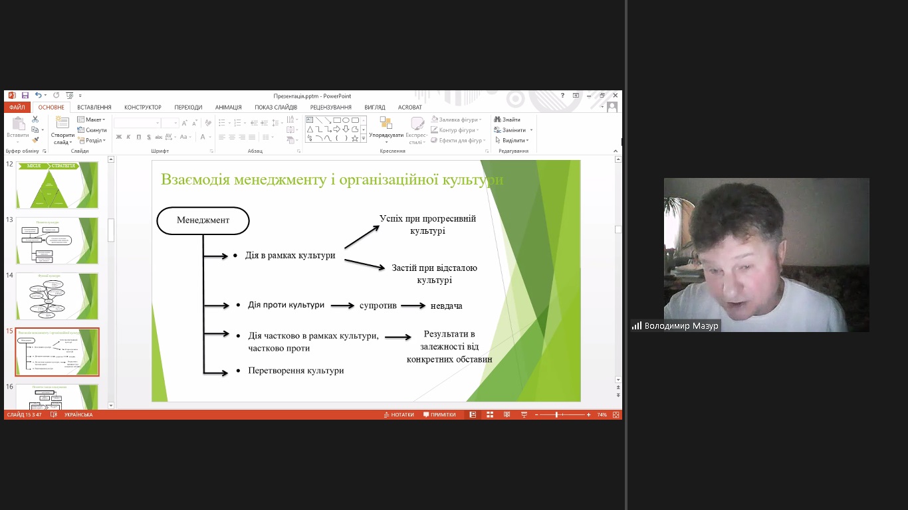The height and width of the screenshot is (510, 908).
Task: Switch to reading view in status bar
Action: 507,414
